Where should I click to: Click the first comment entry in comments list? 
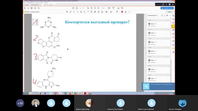(159, 25)
